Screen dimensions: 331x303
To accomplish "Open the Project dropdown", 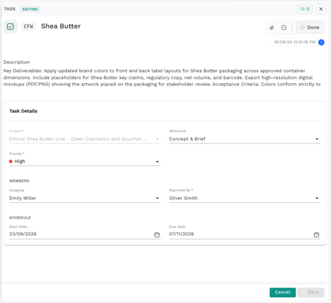I will click(85, 139).
